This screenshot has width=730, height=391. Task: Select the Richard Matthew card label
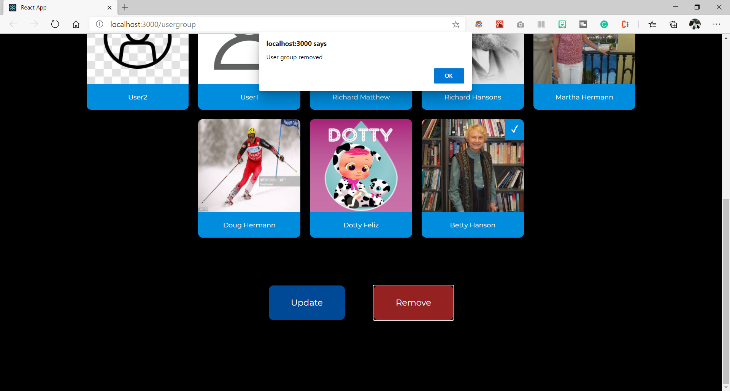tap(361, 97)
